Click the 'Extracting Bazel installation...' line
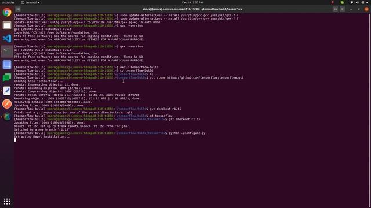 (x=42, y=136)
